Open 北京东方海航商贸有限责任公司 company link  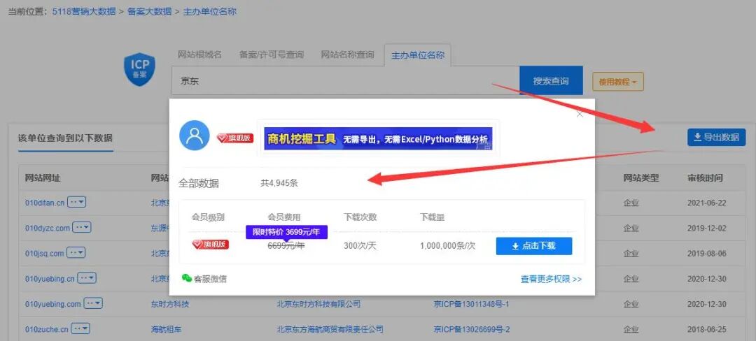point(330,329)
